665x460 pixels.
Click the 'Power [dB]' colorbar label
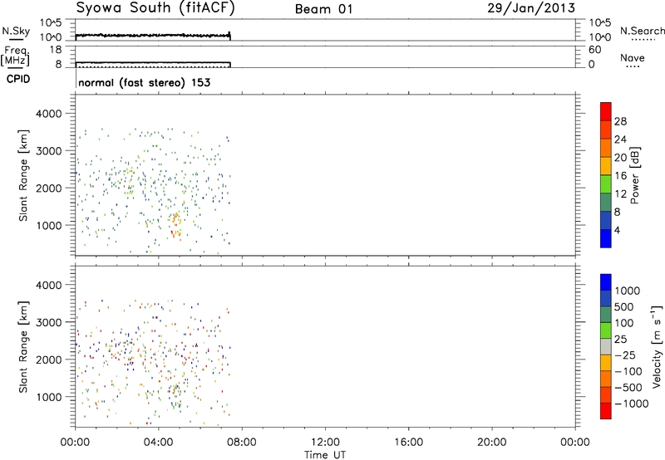point(634,175)
